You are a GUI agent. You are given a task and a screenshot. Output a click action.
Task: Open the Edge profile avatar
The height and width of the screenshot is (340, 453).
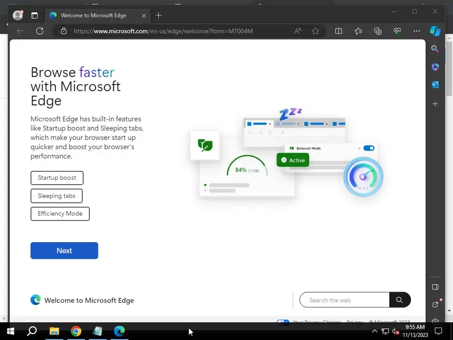coord(18,15)
